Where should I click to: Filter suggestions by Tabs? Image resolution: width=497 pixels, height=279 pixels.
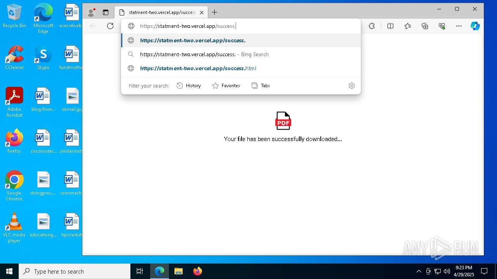[261, 86]
